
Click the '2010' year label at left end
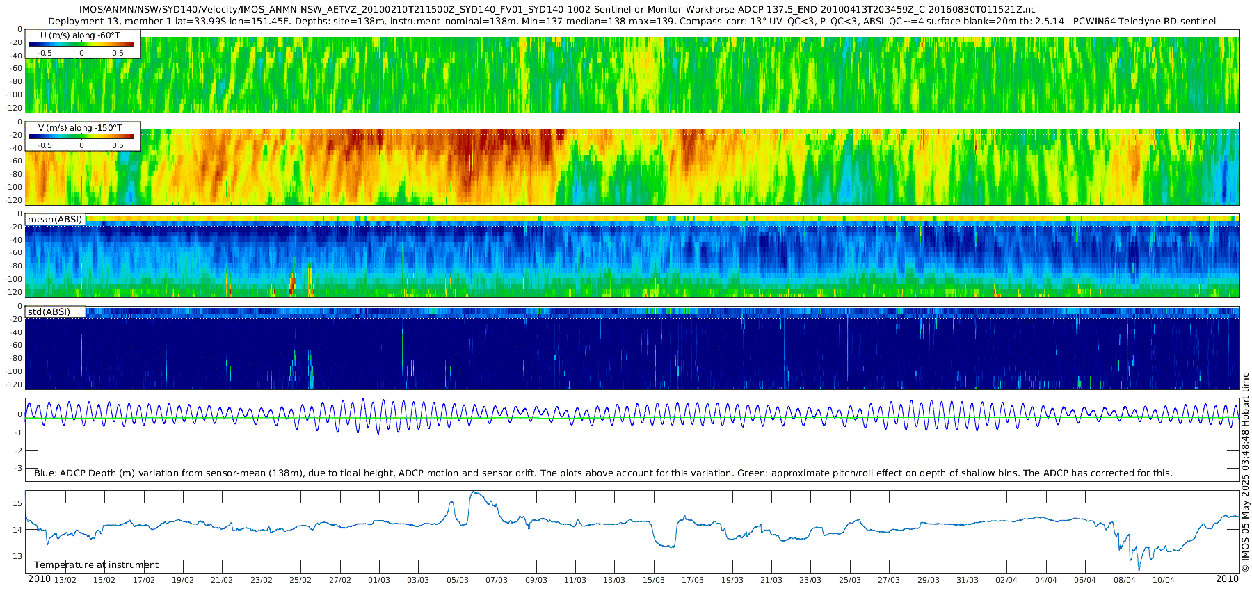point(39,579)
